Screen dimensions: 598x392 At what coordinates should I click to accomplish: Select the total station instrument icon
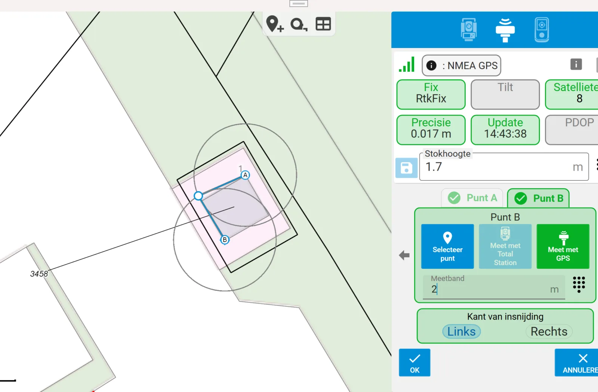(469, 29)
